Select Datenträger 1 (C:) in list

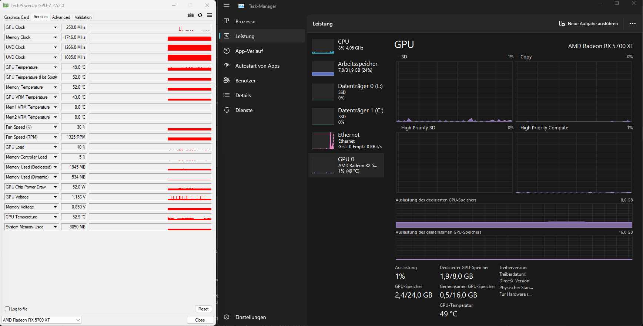[346, 116]
